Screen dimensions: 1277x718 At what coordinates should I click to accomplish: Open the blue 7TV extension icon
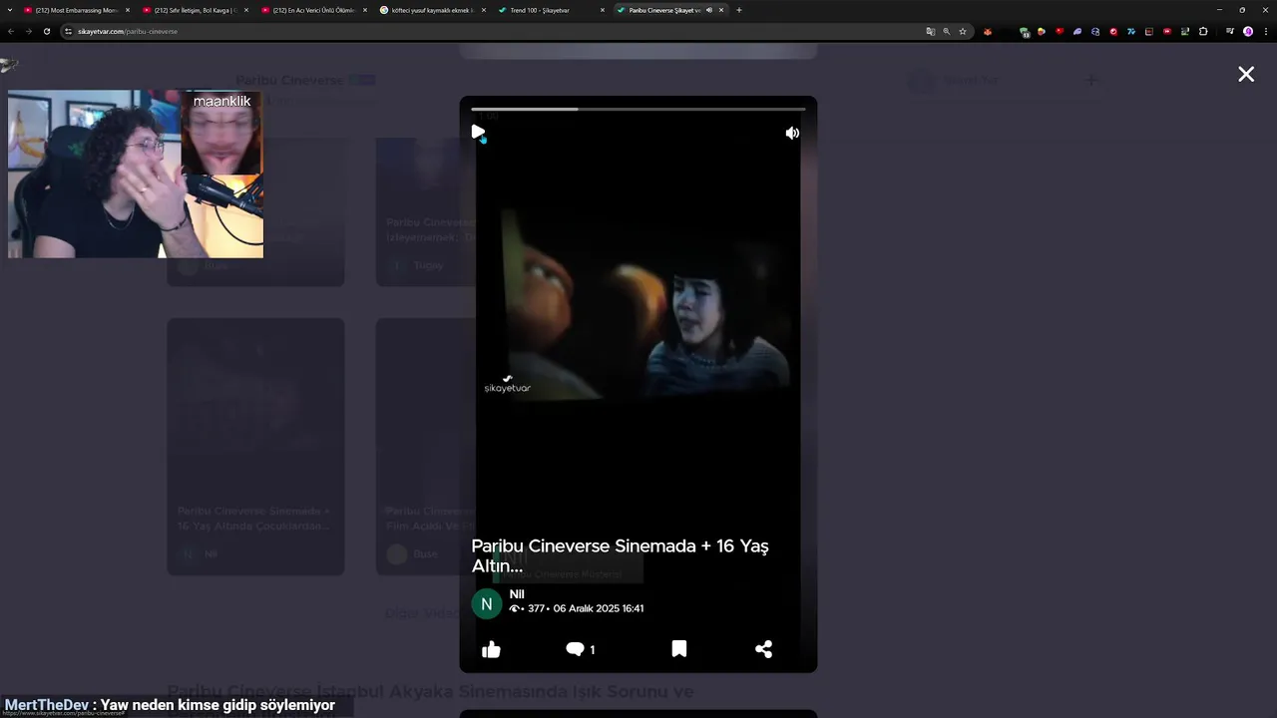[1131, 31]
